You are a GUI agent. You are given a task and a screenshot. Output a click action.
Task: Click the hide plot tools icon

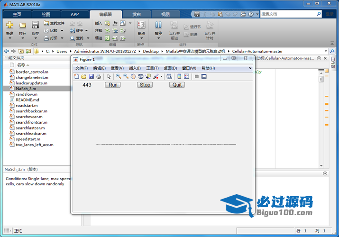196,76
